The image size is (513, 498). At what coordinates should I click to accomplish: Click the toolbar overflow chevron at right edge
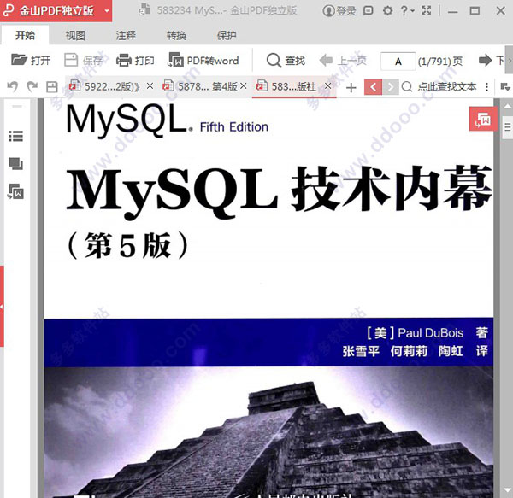[x=510, y=60]
